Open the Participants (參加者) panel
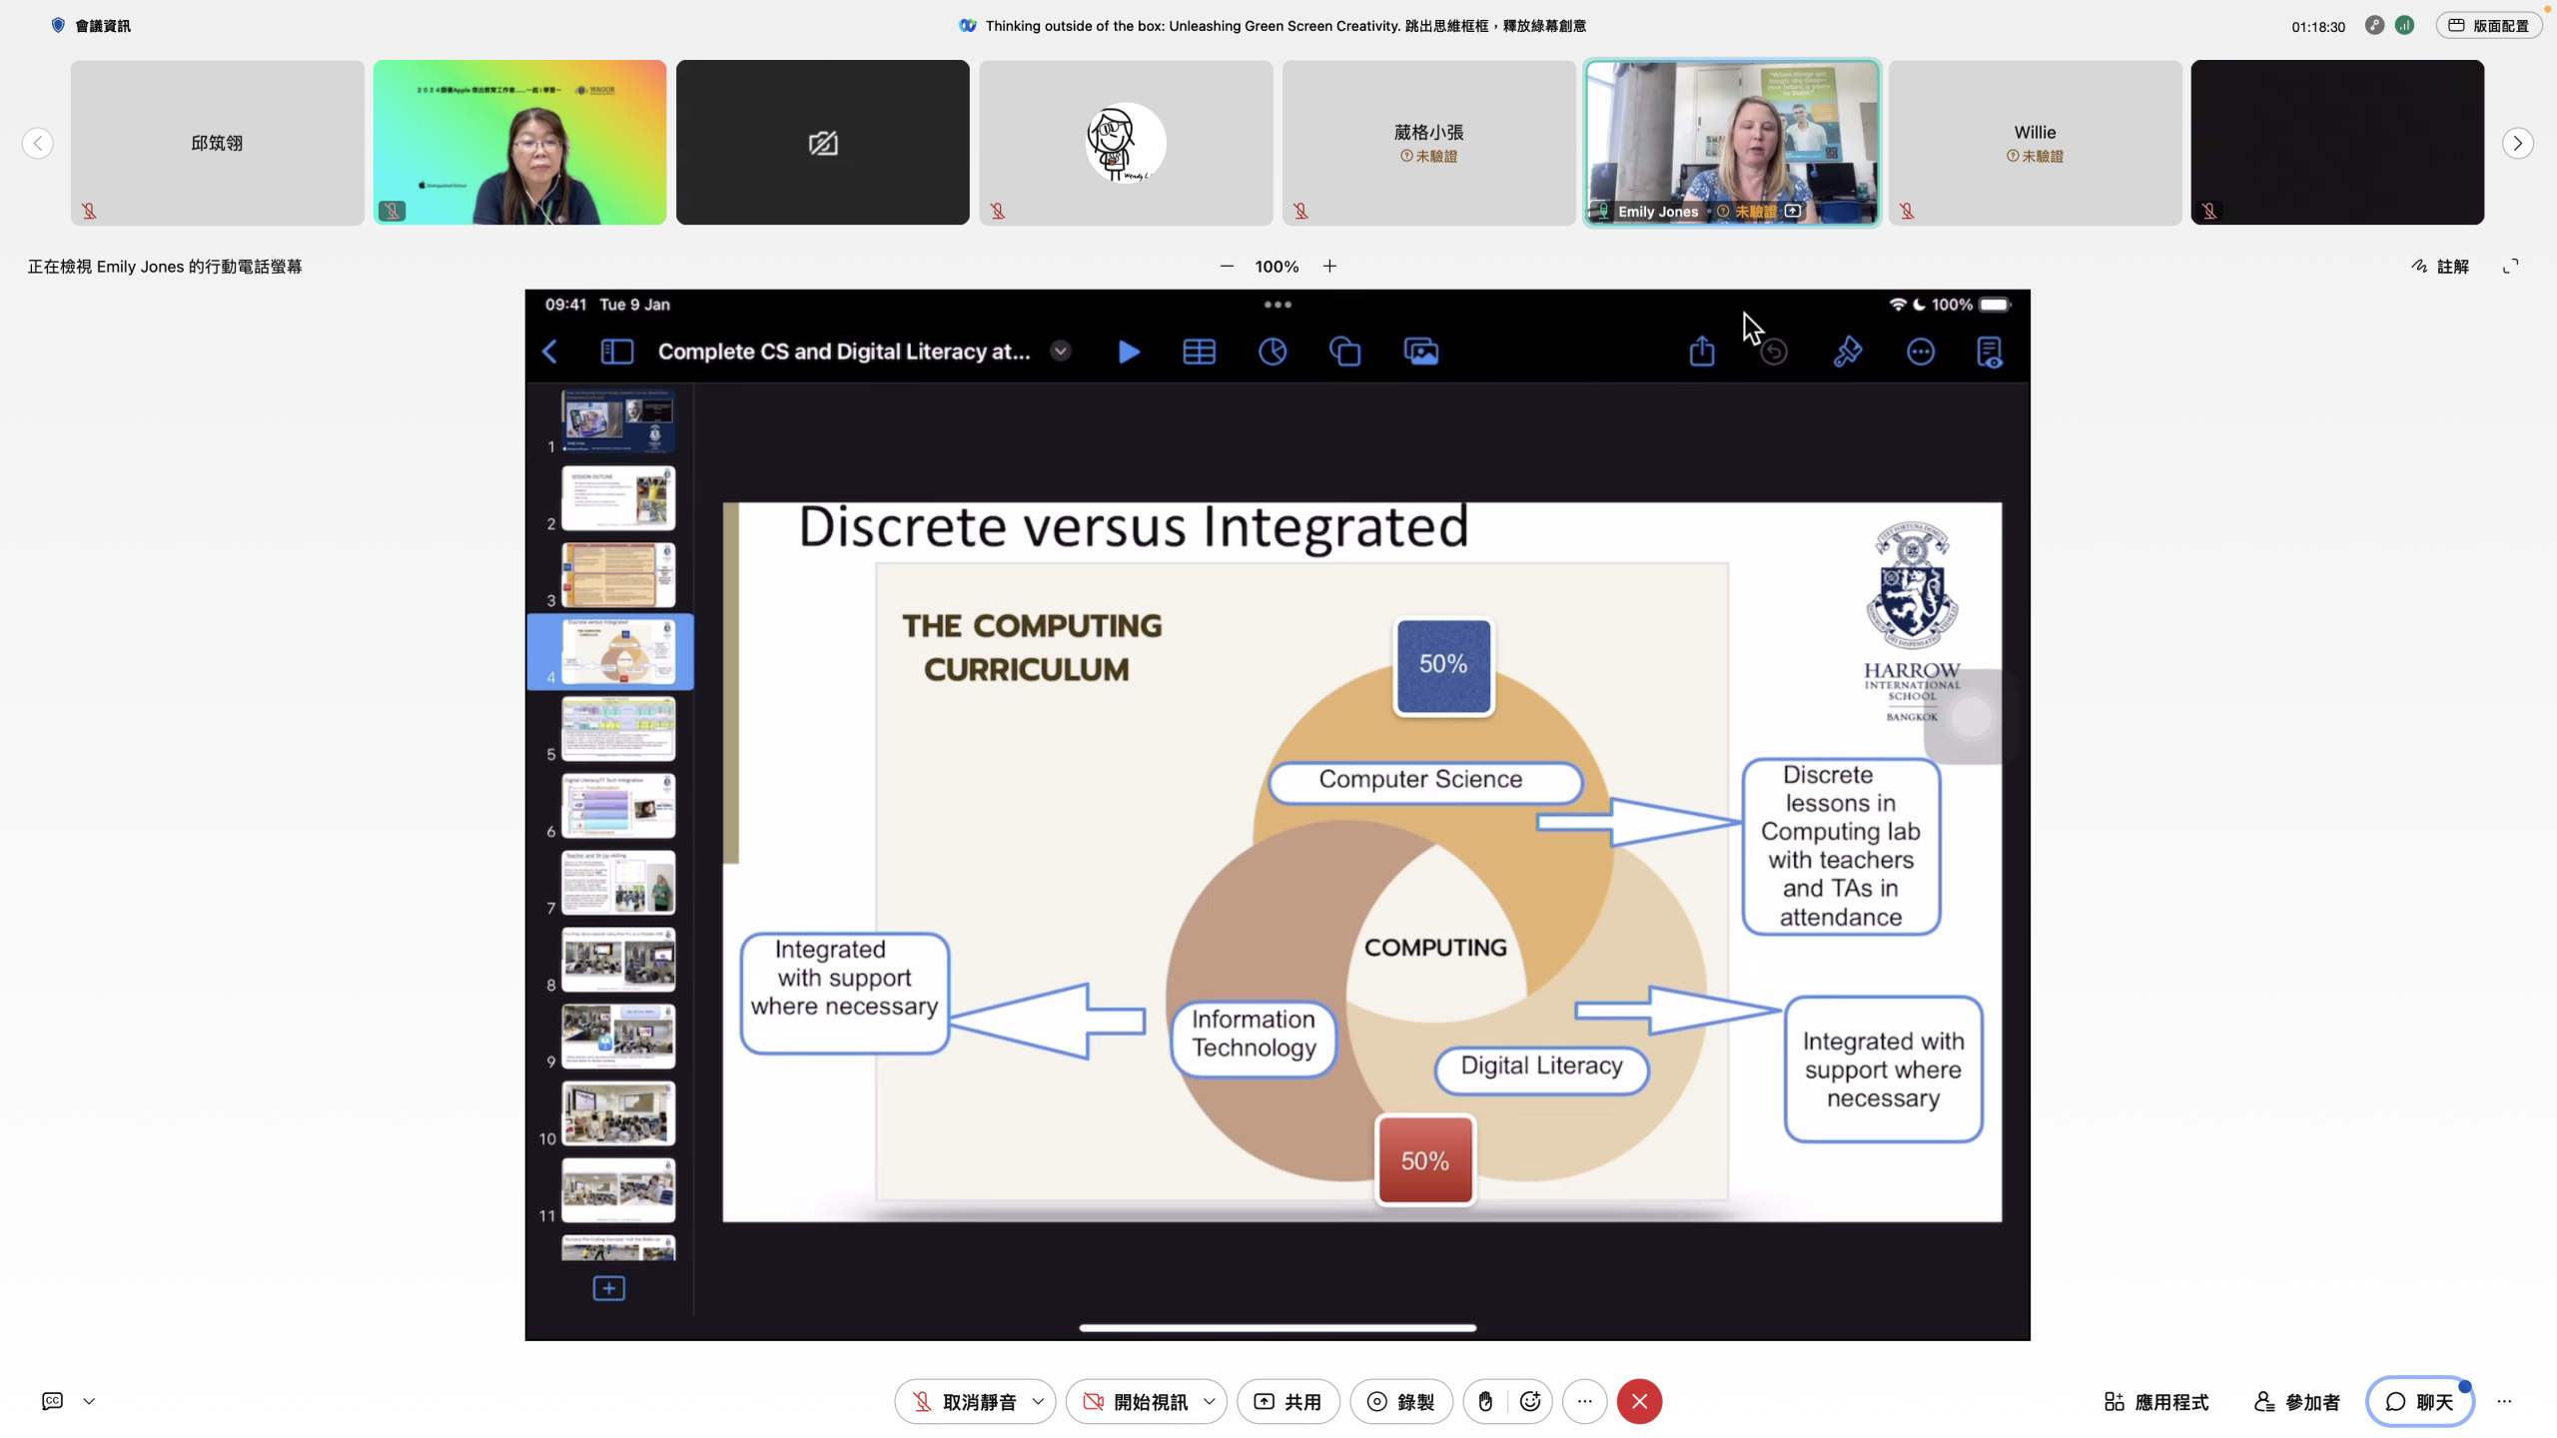 point(2297,1401)
